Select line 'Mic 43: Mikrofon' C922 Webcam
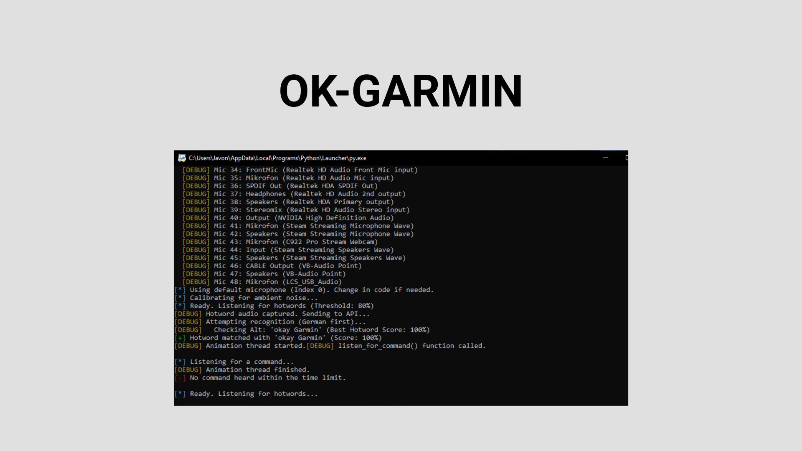 [280, 242]
